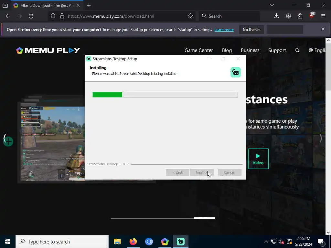Open the Blog menu item
Viewport: 331px width, 248px height.
[x=227, y=50]
